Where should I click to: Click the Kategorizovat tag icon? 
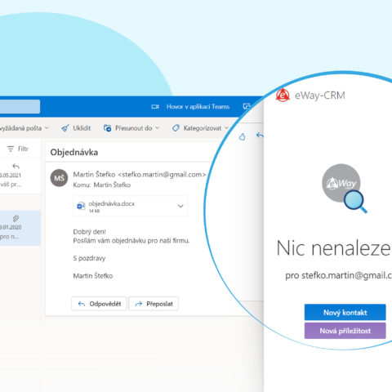click(x=176, y=128)
